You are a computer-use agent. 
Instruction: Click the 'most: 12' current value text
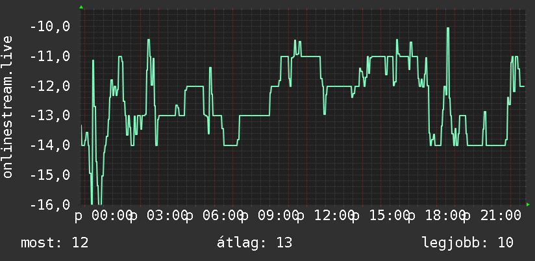click(55, 243)
